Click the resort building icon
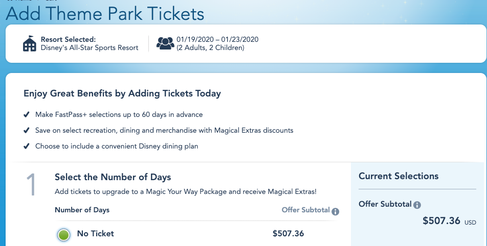Viewport: 487px width, 246px height. (30, 43)
